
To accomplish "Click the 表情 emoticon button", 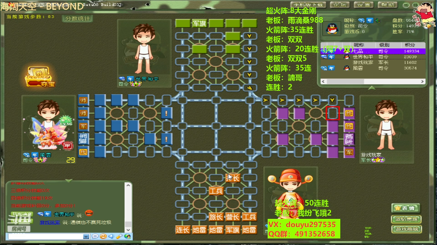I will (x=405, y=208).
